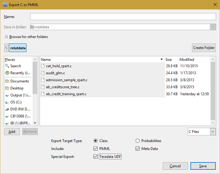Click the Places list scroll up arrow
The image size is (220, 174).
[35, 59]
